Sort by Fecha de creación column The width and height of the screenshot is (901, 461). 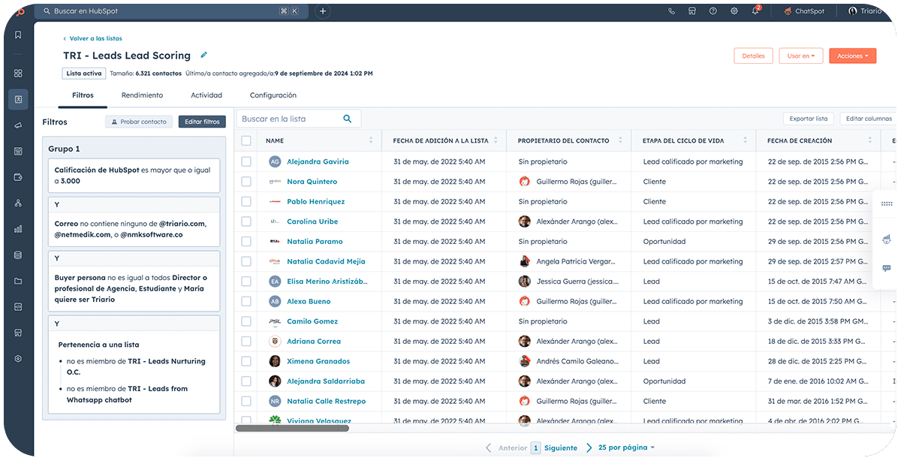[x=870, y=140]
